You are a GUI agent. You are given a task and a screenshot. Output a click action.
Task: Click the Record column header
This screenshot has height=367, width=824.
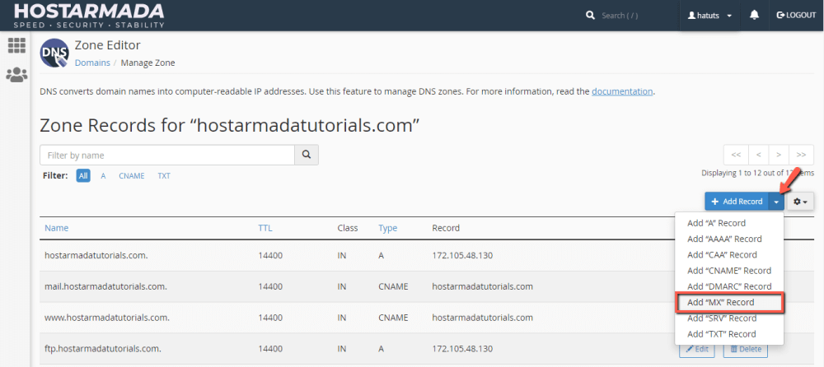pyautogui.click(x=446, y=228)
